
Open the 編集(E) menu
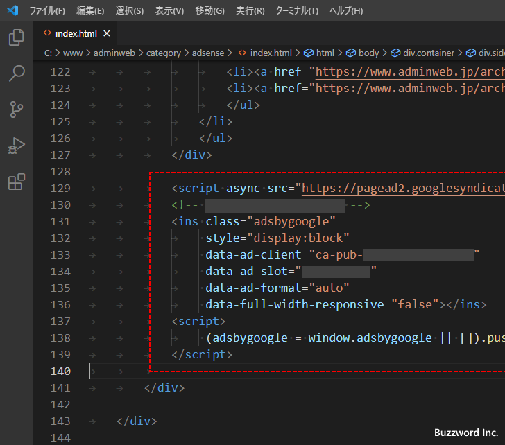click(90, 10)
